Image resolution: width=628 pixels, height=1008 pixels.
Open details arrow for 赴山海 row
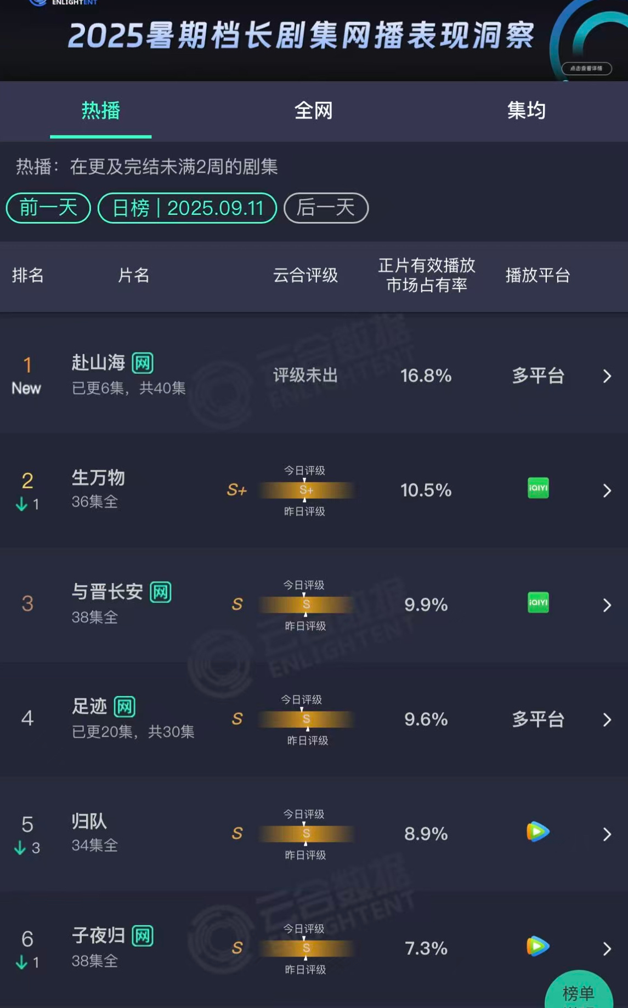607,376
